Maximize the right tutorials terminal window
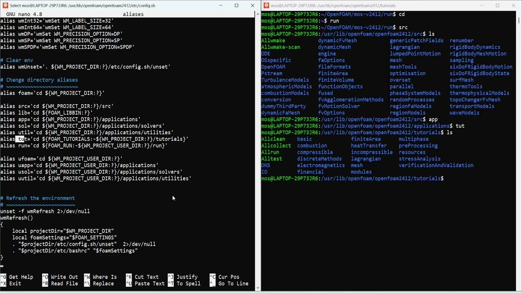Image resolution: width=522 pixels, height=293 pixels. 498,5
